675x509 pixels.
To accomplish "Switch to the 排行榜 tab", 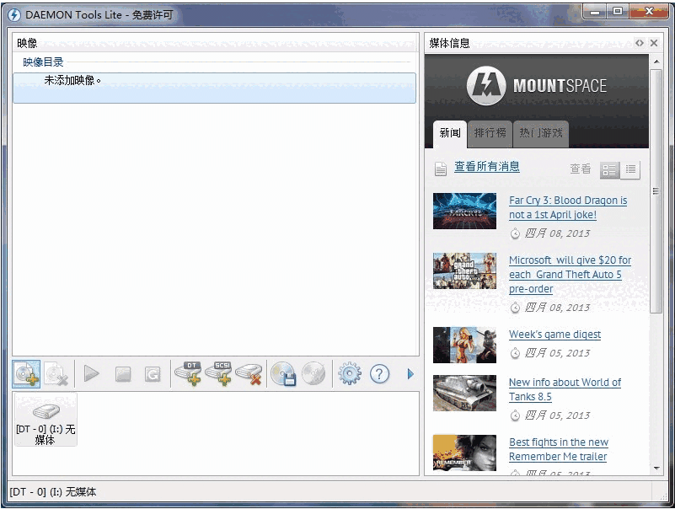I will 490,133.
